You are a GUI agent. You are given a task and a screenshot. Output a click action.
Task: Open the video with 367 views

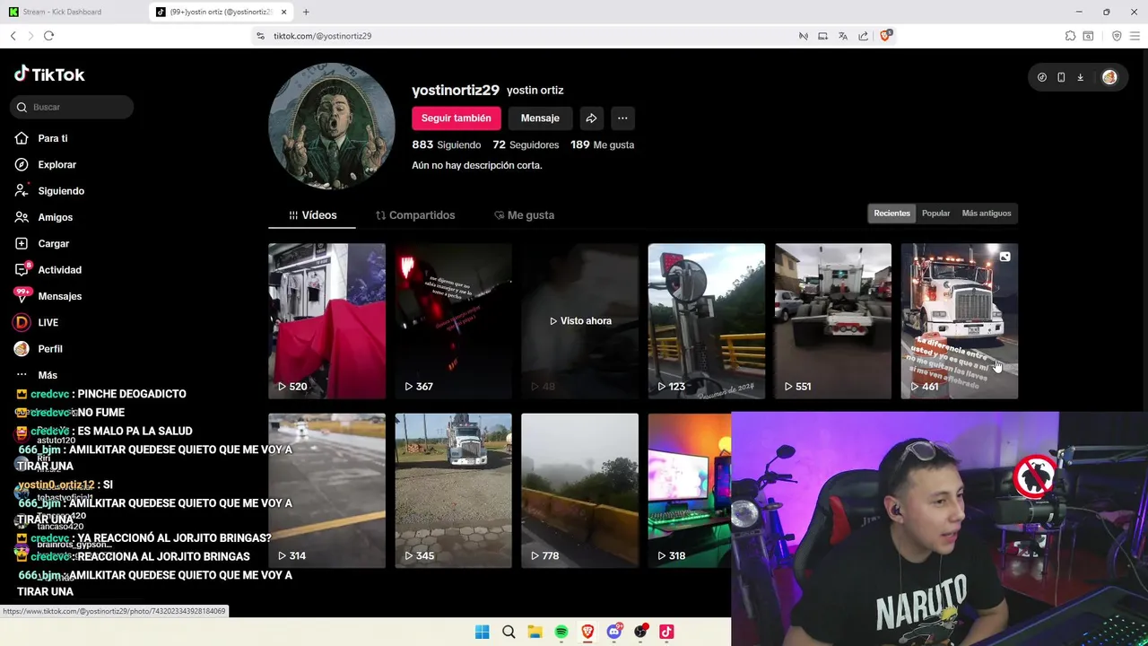click(x=453, y=321)
